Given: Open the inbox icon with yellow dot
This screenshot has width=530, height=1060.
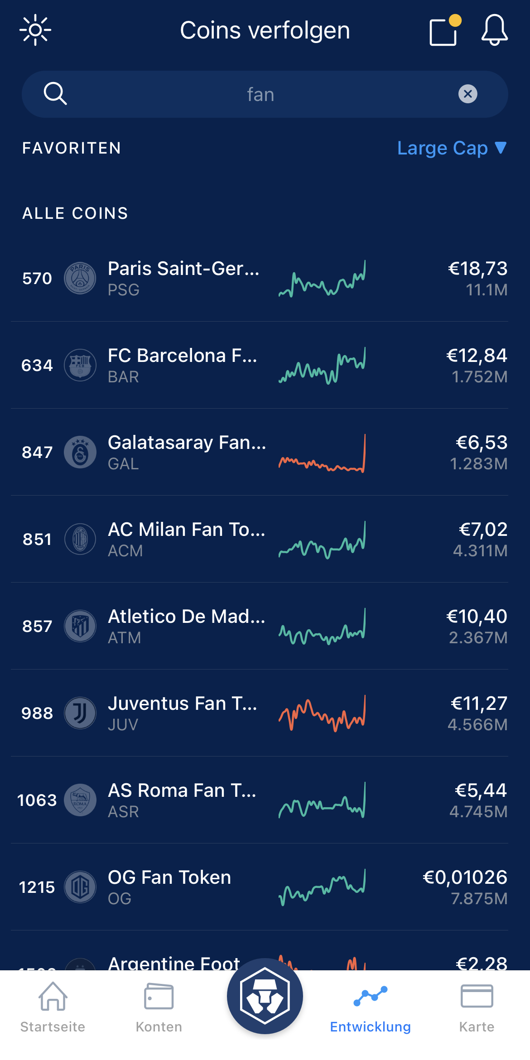Looking at the screenshot, I should tap(444, 31).
